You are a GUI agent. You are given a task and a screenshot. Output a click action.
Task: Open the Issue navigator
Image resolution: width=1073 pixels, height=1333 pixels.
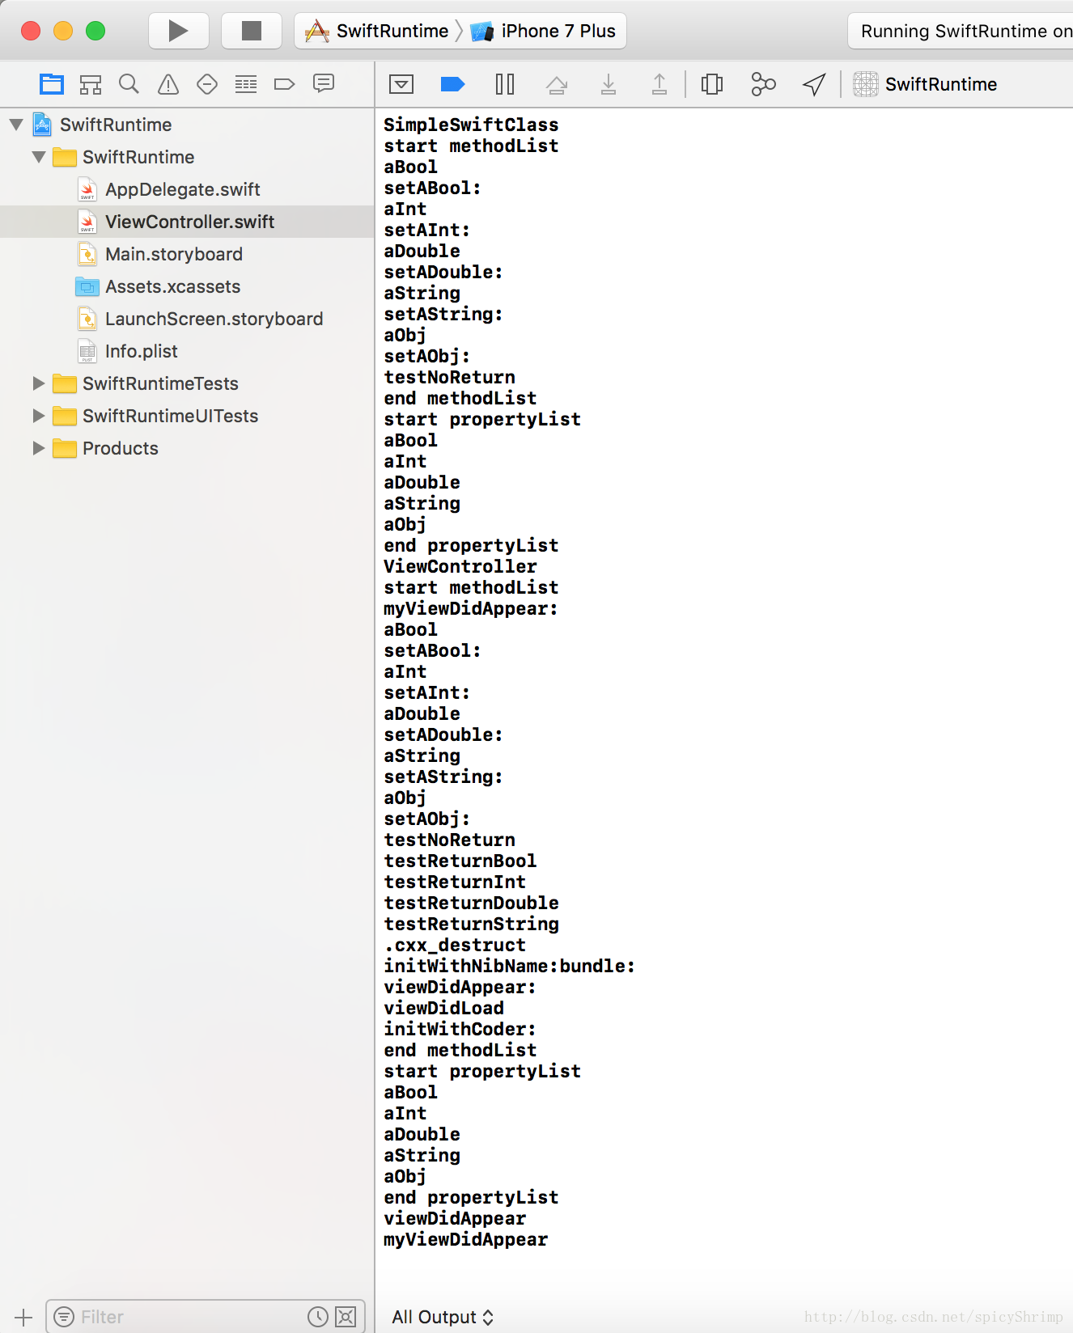click(168, 84)
